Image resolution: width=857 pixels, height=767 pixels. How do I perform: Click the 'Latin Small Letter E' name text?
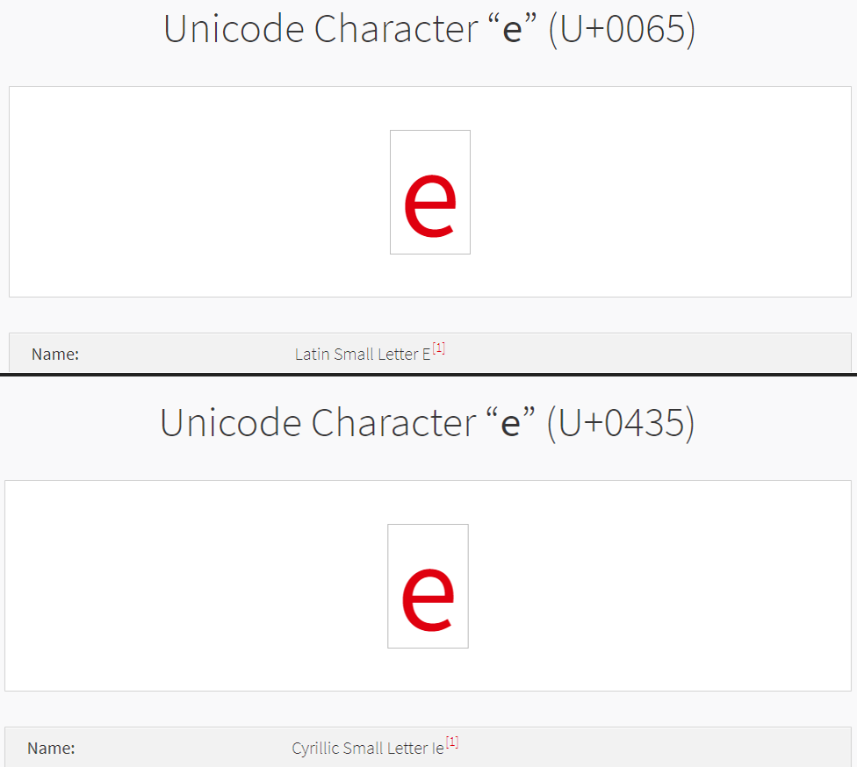(363, 354)
